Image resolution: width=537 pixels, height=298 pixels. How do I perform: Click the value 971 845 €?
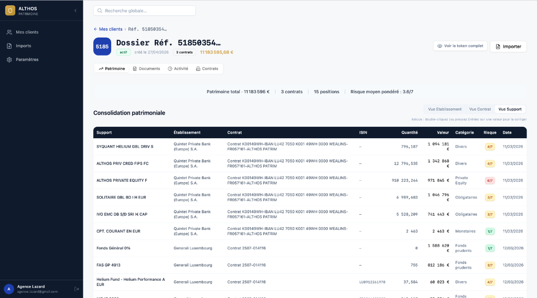point(438,180)
